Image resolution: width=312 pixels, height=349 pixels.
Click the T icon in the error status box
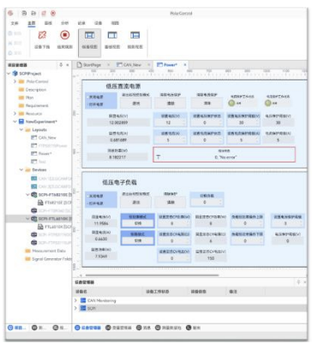pos(159,157)
